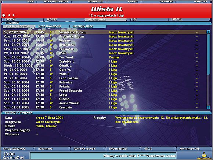Switch to the Trening tab
213x160 pixels.
pos(64,19)
